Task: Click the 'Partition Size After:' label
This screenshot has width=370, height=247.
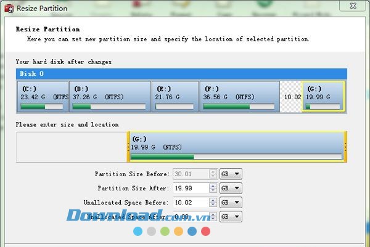Action: point(133,188)
